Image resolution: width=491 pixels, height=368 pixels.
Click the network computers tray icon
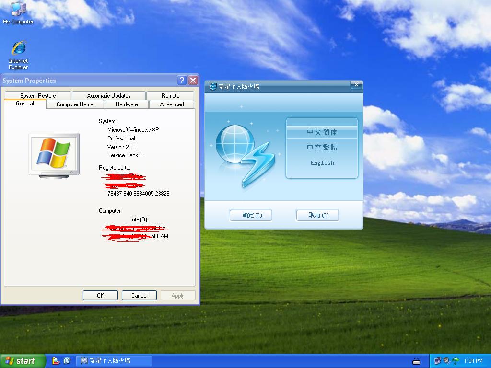pos(437,361)
